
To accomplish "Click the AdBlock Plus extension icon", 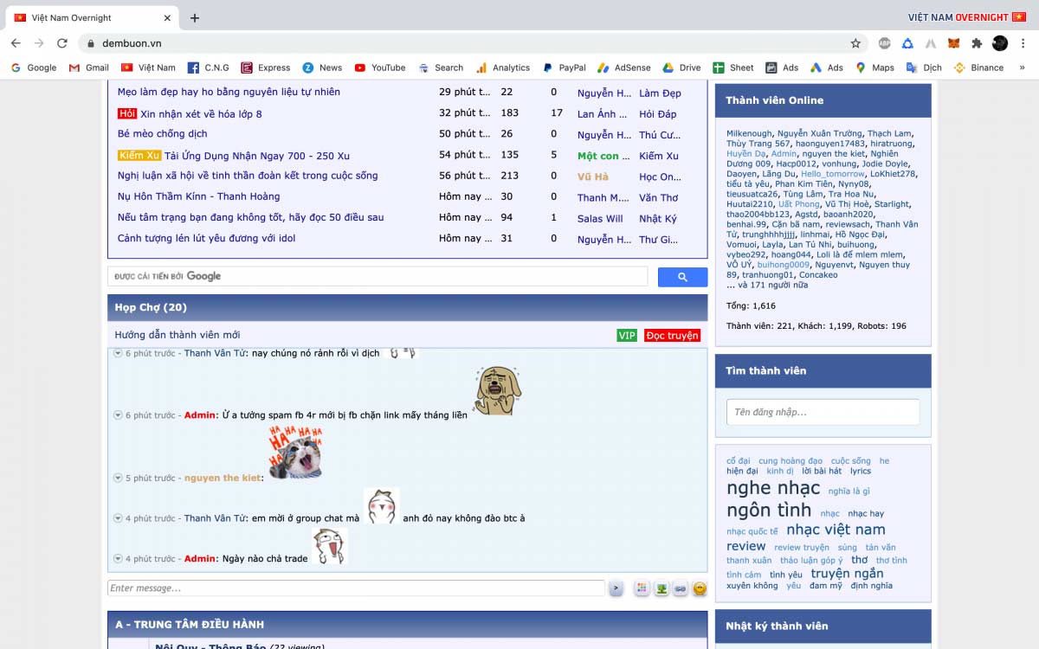I will (884, 43).
